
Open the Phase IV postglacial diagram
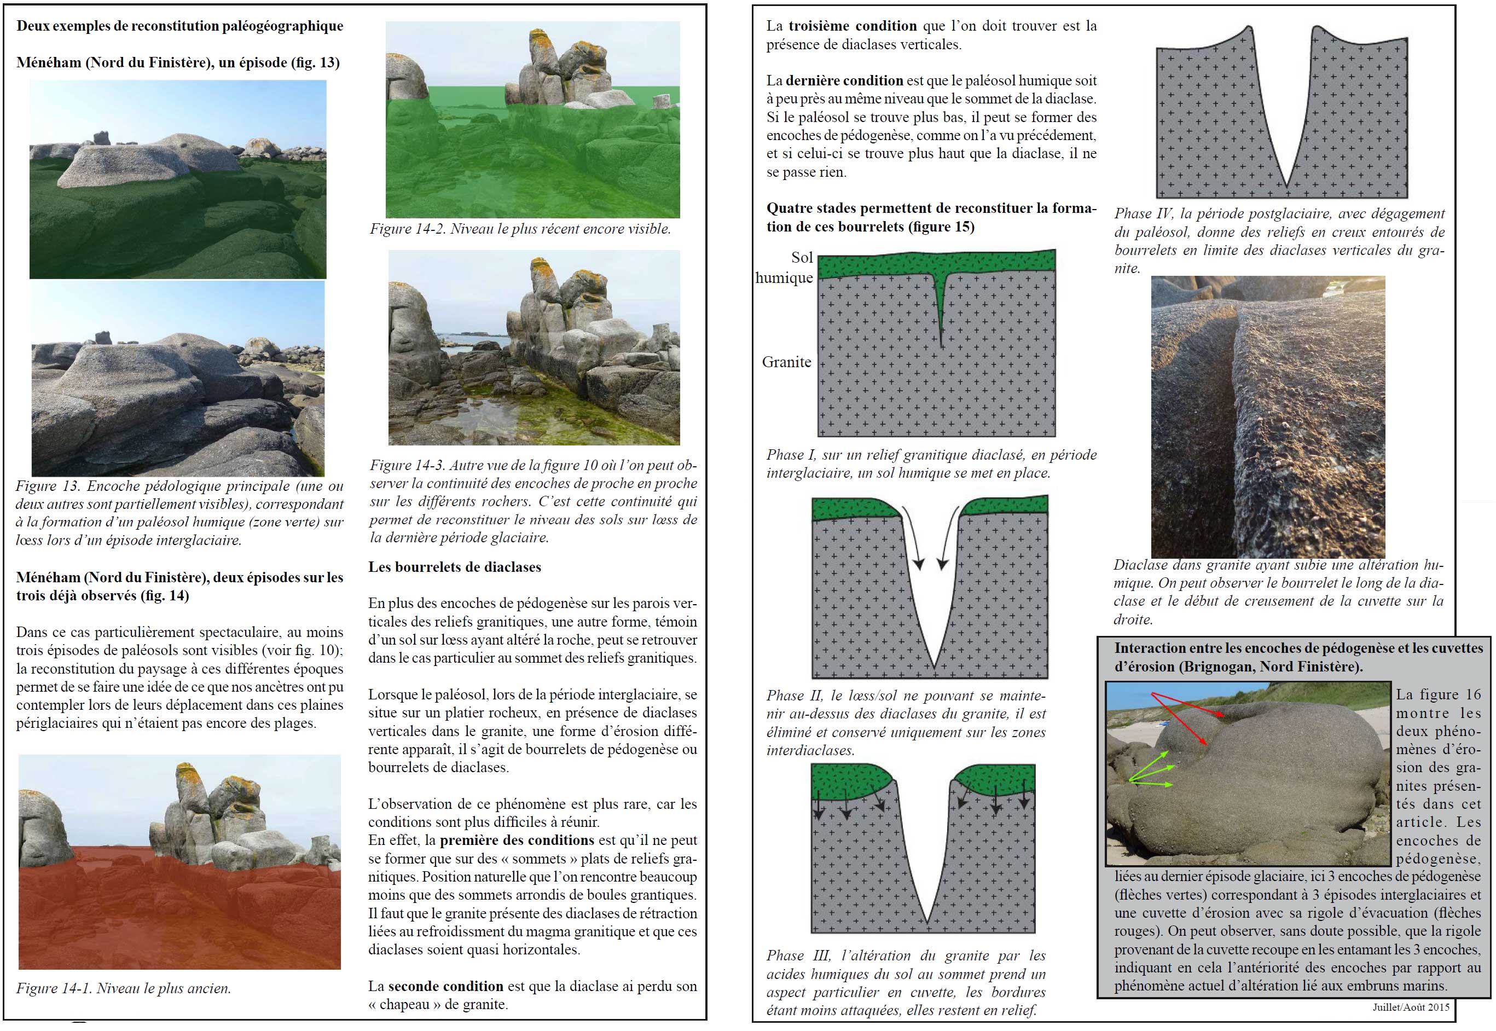1282,112
